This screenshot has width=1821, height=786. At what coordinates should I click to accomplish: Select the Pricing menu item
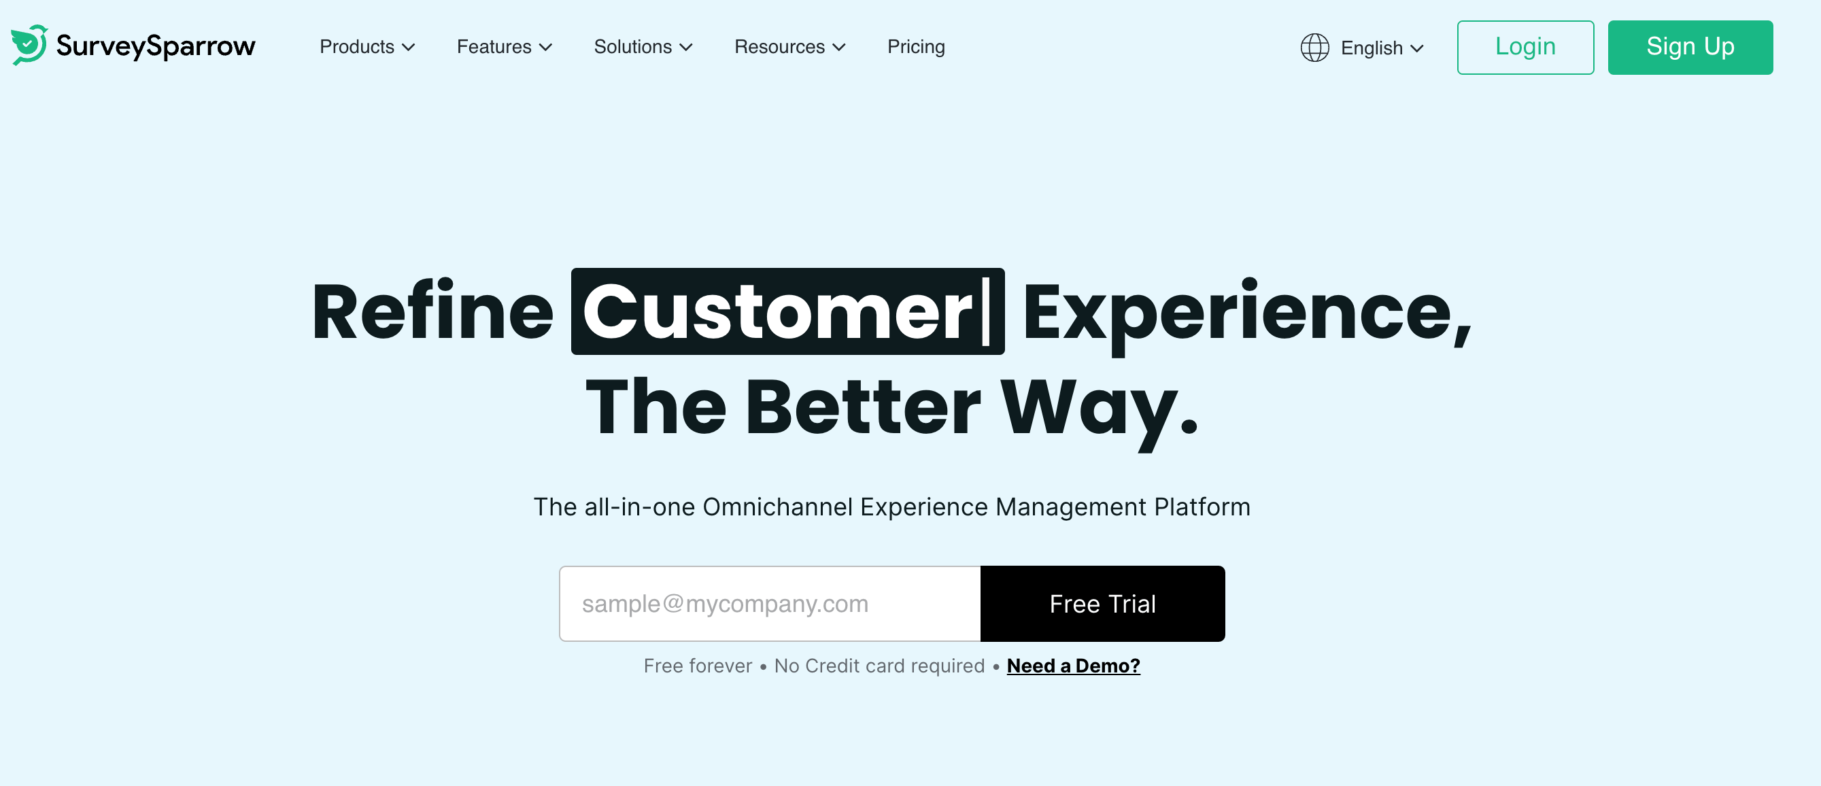[x=917, y=46]
